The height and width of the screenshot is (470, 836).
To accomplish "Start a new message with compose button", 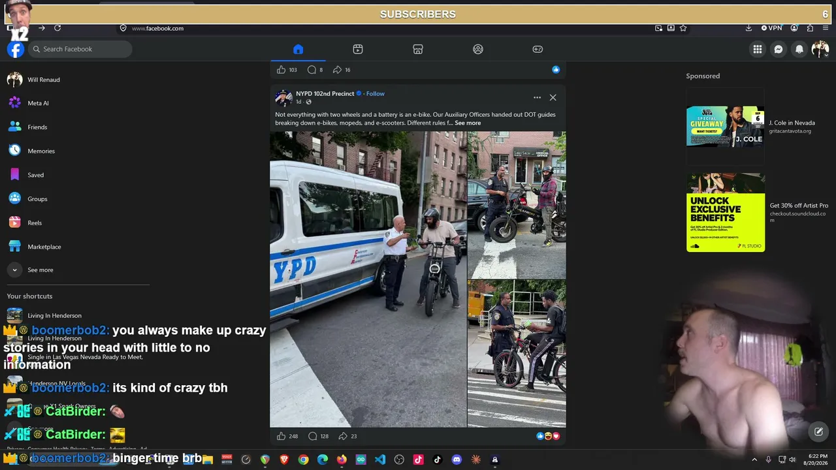I will point(818,431).
